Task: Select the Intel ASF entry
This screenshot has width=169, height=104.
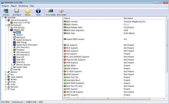Action: [20, 57]
